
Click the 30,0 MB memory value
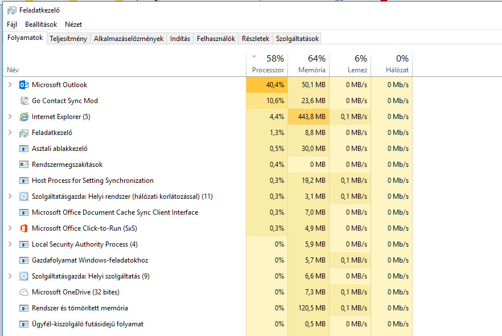[x=308, y=149]
